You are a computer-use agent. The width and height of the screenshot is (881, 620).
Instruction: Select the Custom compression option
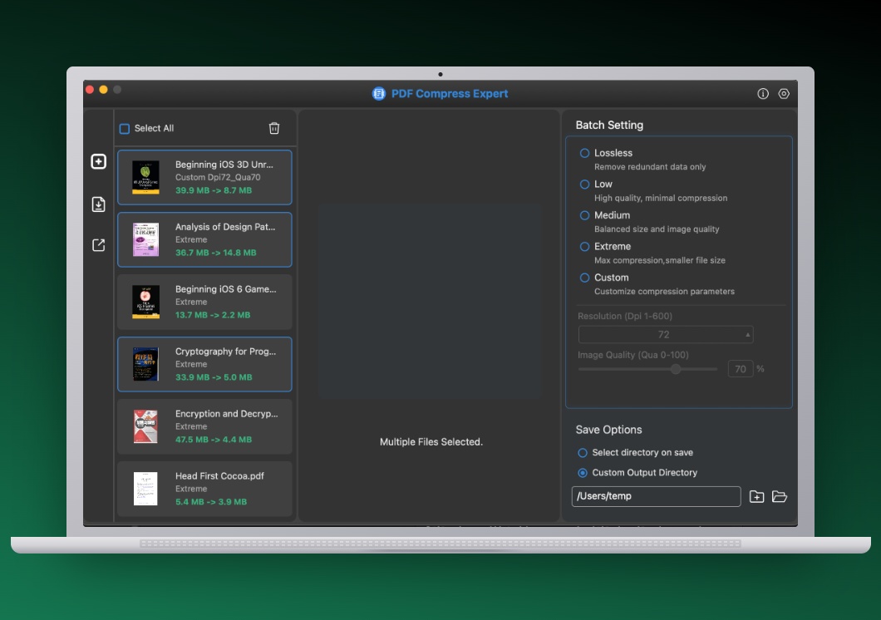click(x=584, y=278)
